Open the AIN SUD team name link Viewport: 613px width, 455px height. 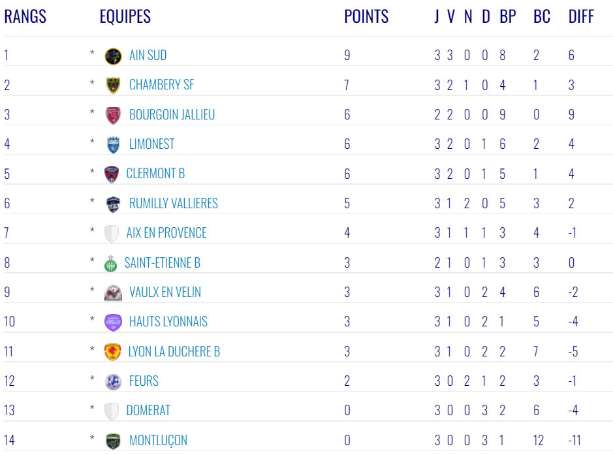[148, 55]
